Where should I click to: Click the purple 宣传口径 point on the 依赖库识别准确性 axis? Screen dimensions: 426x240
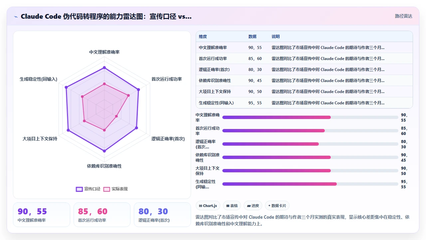point(104,151)
